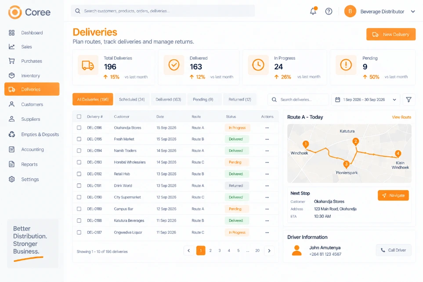Click map marker 2 near Katutura
This screenshot has height=282, width=423.
click(x=356, y=142)
